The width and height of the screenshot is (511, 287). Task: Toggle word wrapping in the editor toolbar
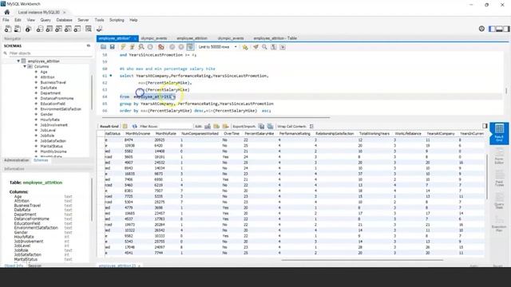[x=283, y=47]
